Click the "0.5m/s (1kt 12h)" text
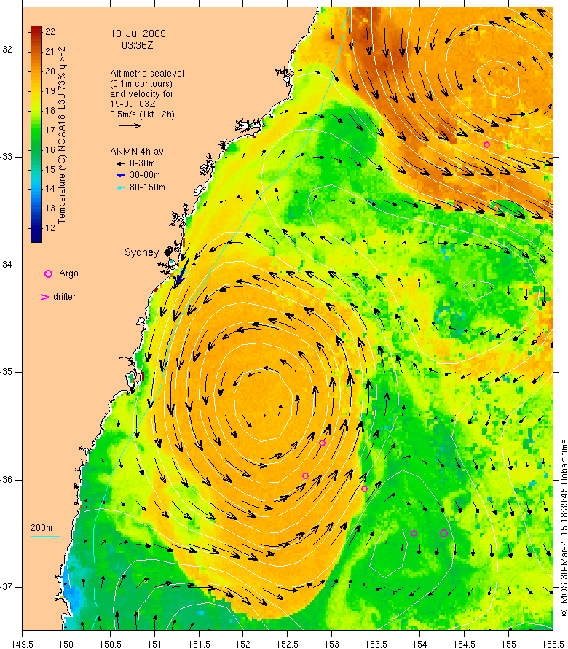The height and width of the screenshot is (649, 568). coord(142,114)
